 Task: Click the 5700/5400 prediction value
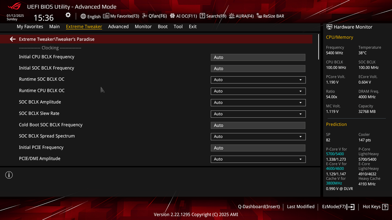point(335,154)
